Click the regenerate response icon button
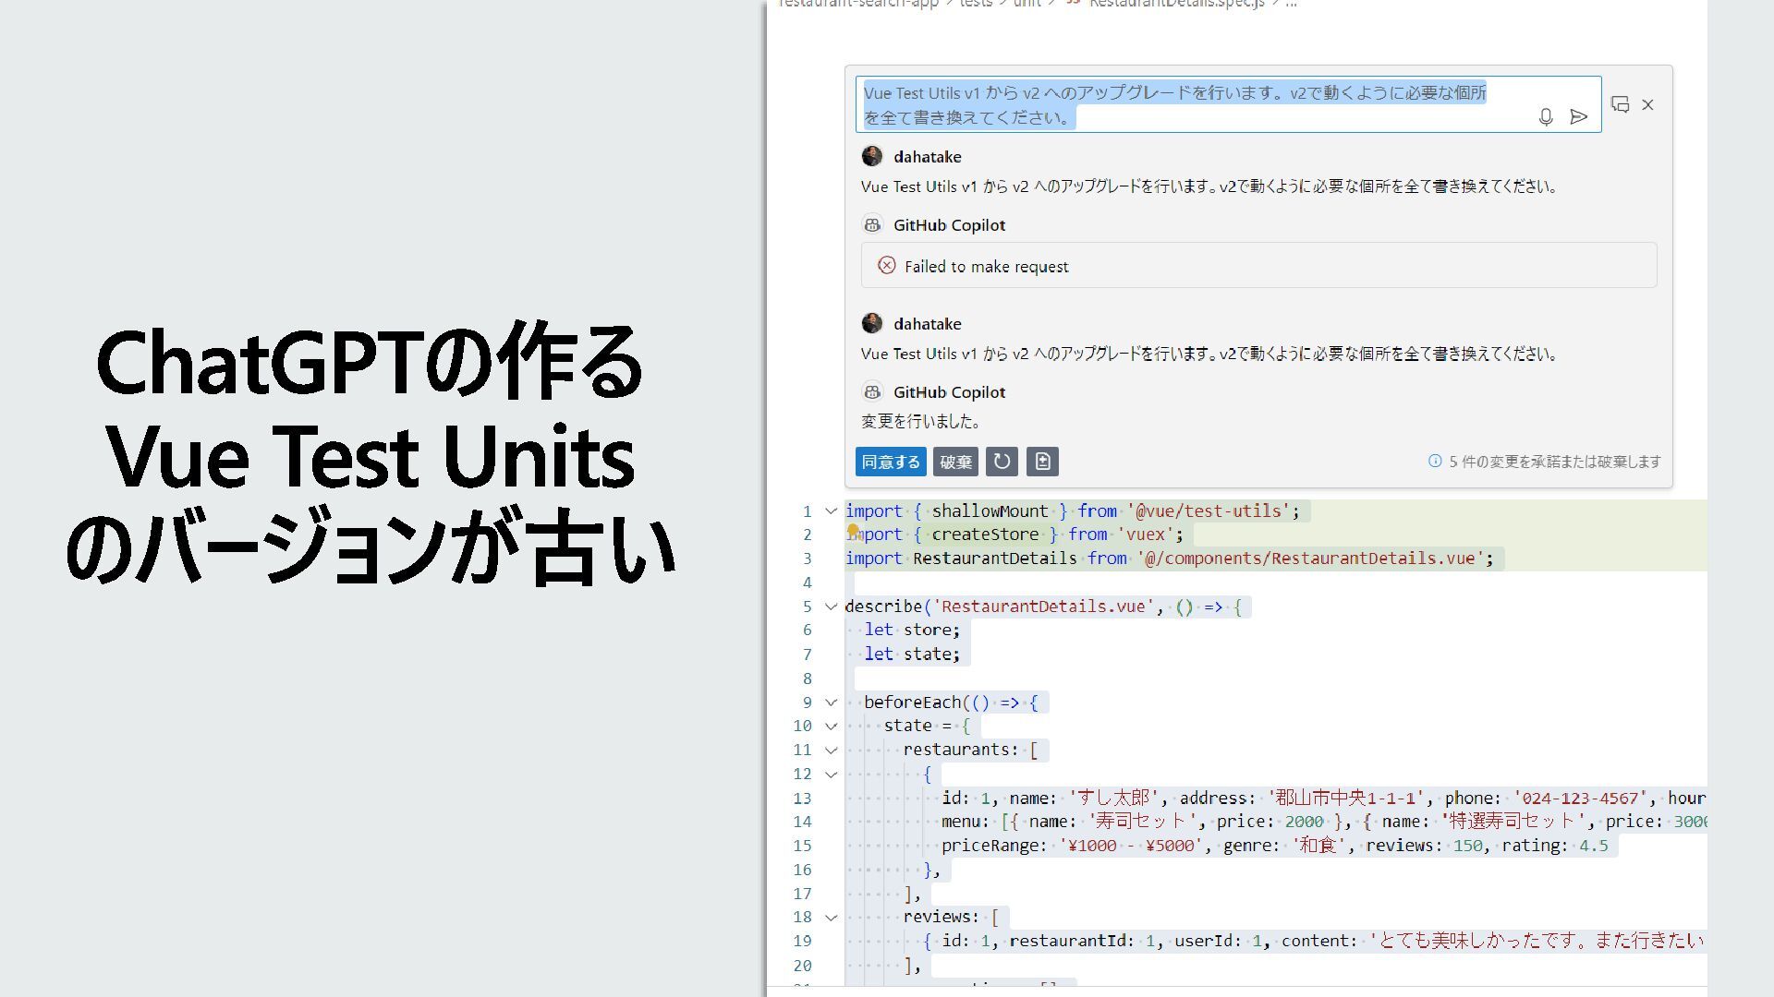The width and height of the screenshot is (1774, 997). pos(1002,462)
